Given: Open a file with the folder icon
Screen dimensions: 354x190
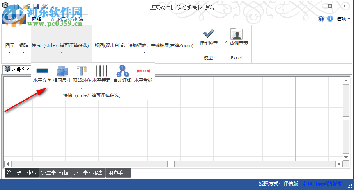Looking at the screenshot, I should click(x=26, y=6).
